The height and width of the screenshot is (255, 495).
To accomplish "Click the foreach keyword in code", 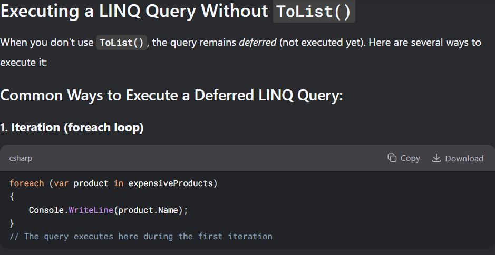I will 26,183.
